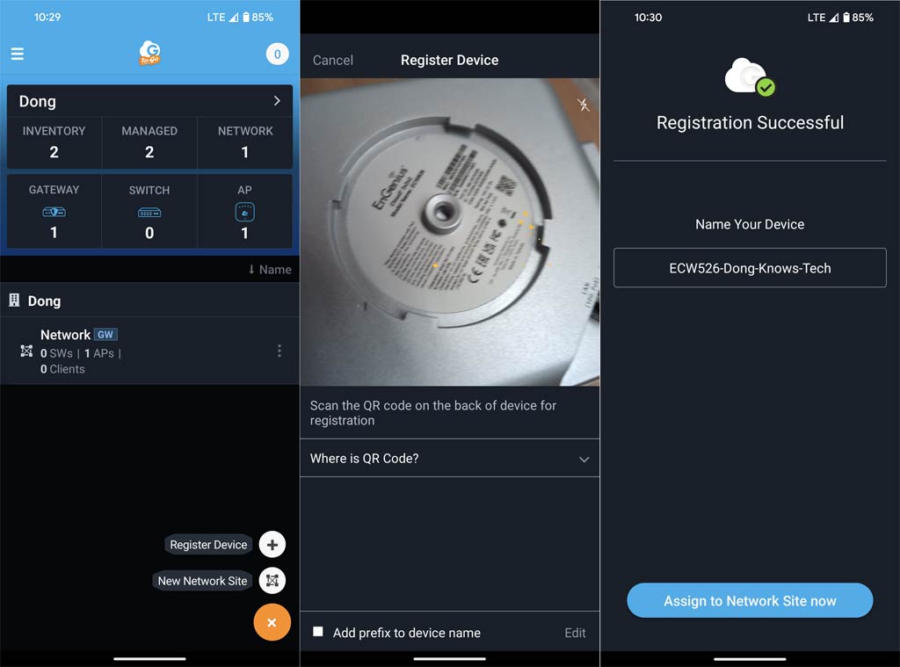The image size is (900, 667).
Task: Select the AP device icon
Action: (245, 212)
